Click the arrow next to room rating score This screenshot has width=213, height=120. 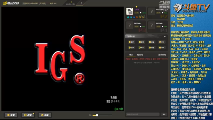81,3
